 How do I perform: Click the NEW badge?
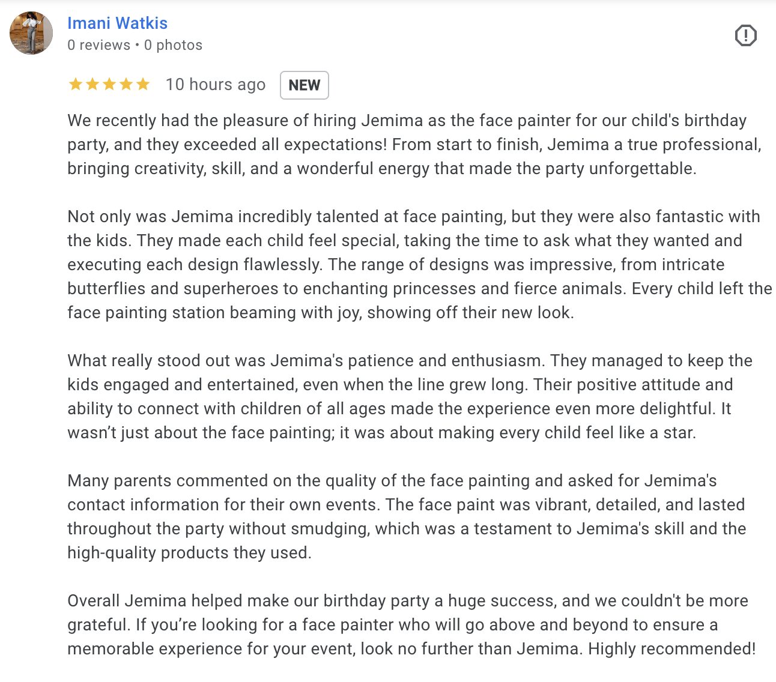click(x=304, y=85)
